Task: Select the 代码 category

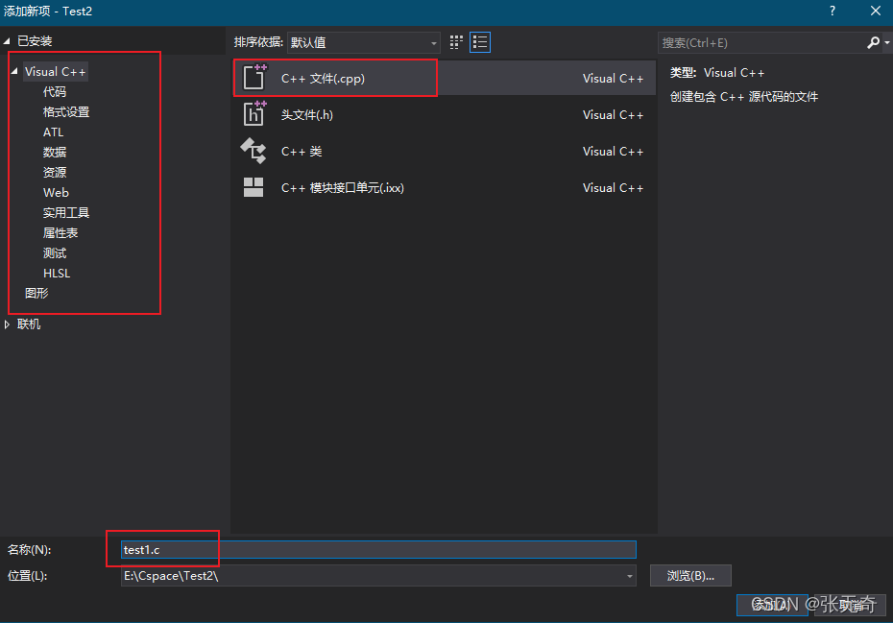Action: tap(55, 92)
